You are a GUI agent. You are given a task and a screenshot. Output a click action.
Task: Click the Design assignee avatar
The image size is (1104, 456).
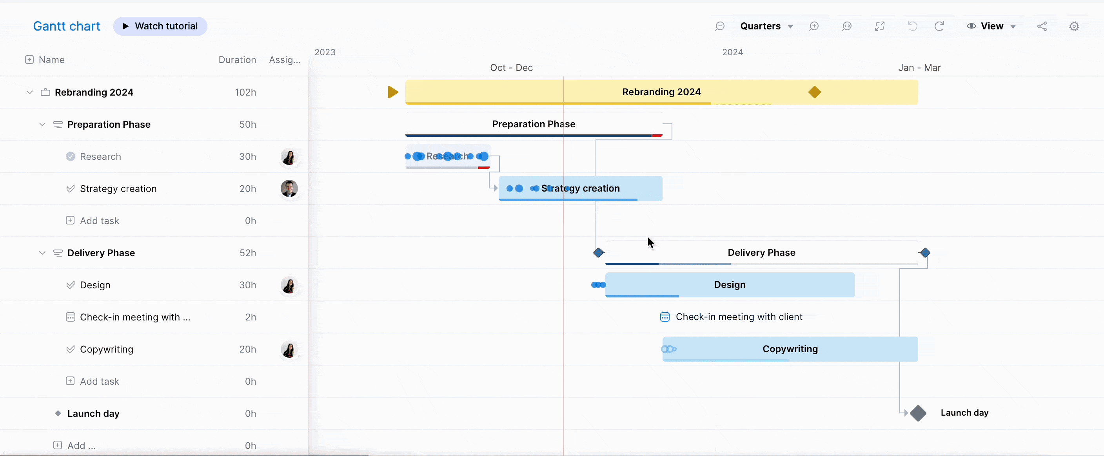(x=289, y=285)
